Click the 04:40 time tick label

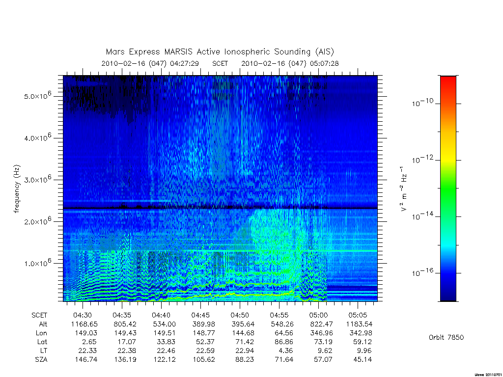pyautogui.click(x=161, y=315)
